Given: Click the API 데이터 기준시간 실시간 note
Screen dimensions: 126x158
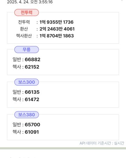Looking at the screenshot, I should click(x=102, y=143).
